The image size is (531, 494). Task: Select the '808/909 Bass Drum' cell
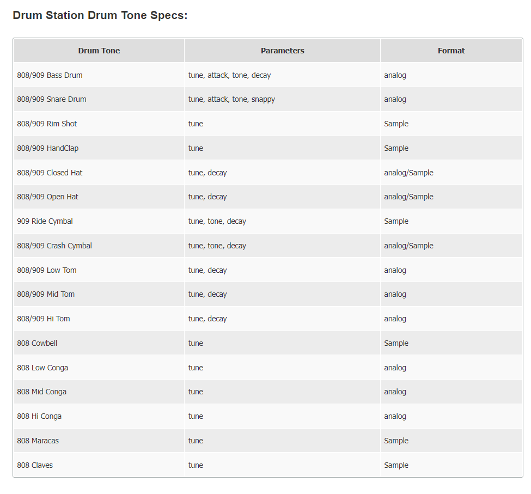click(x=99, y=75)
